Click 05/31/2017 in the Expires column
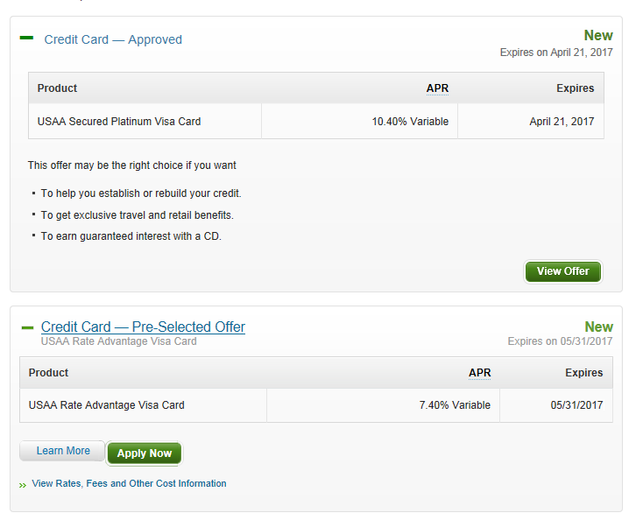This screenshot has width=643, height=513. pyautogui.click(x=576, y=405)
